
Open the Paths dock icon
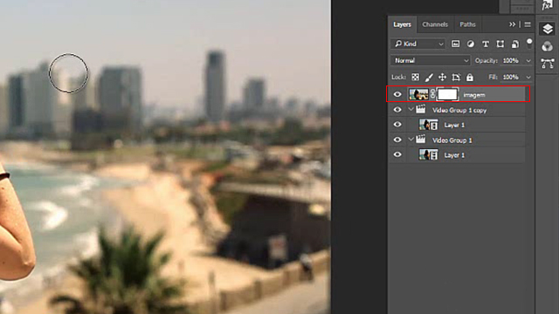(x=548, y=64)
